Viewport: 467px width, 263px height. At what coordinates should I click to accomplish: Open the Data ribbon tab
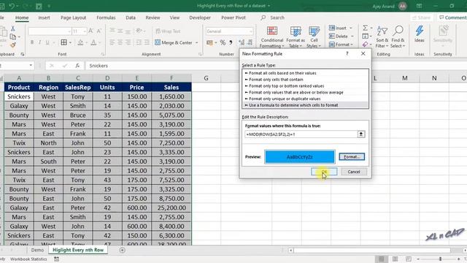click(x=131, y=18)
